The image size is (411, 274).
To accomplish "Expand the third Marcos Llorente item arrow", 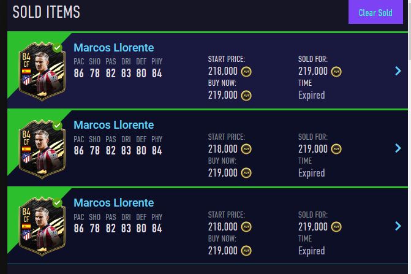I will [x=398, y=226].
